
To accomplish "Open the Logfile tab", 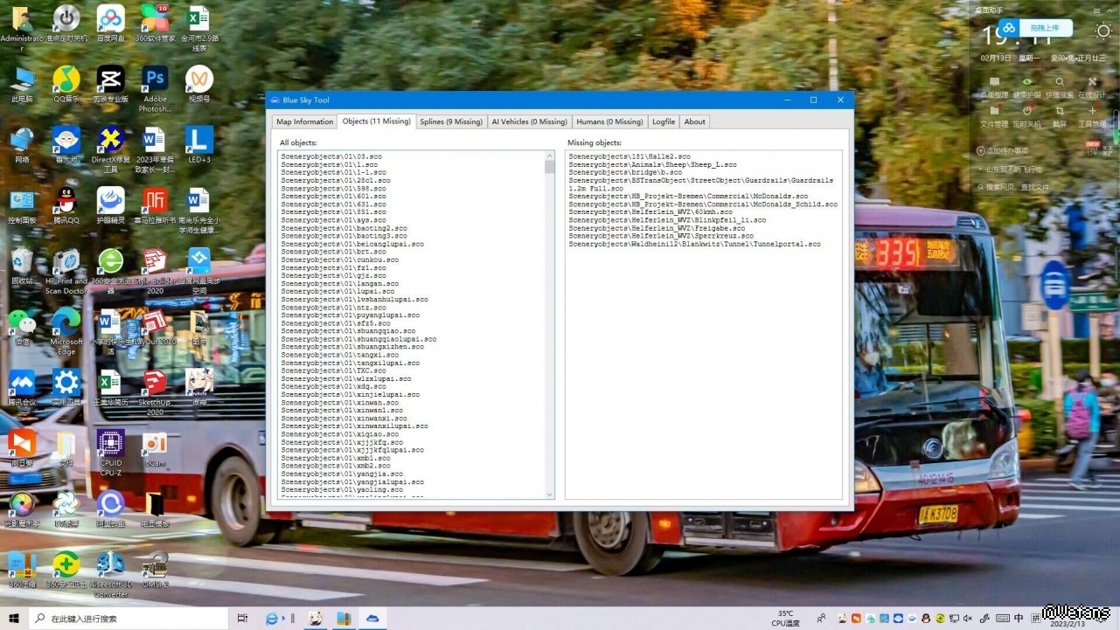I will (663, 122).
